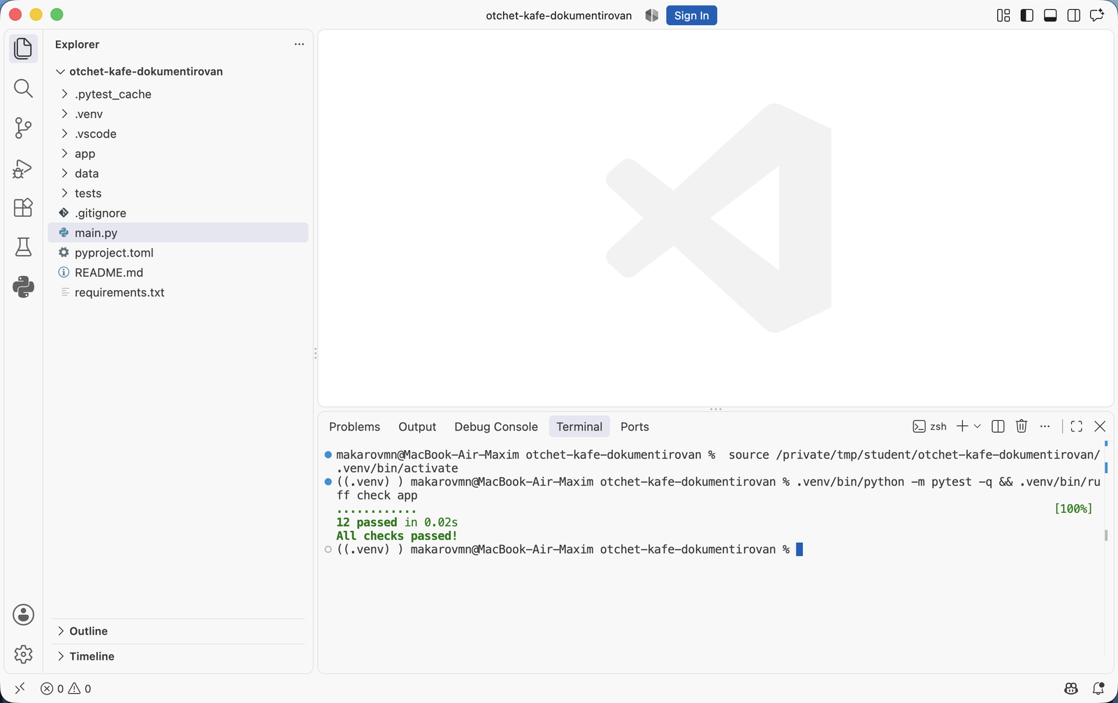
Task: Expand the data folder
Action: [178, 173]
